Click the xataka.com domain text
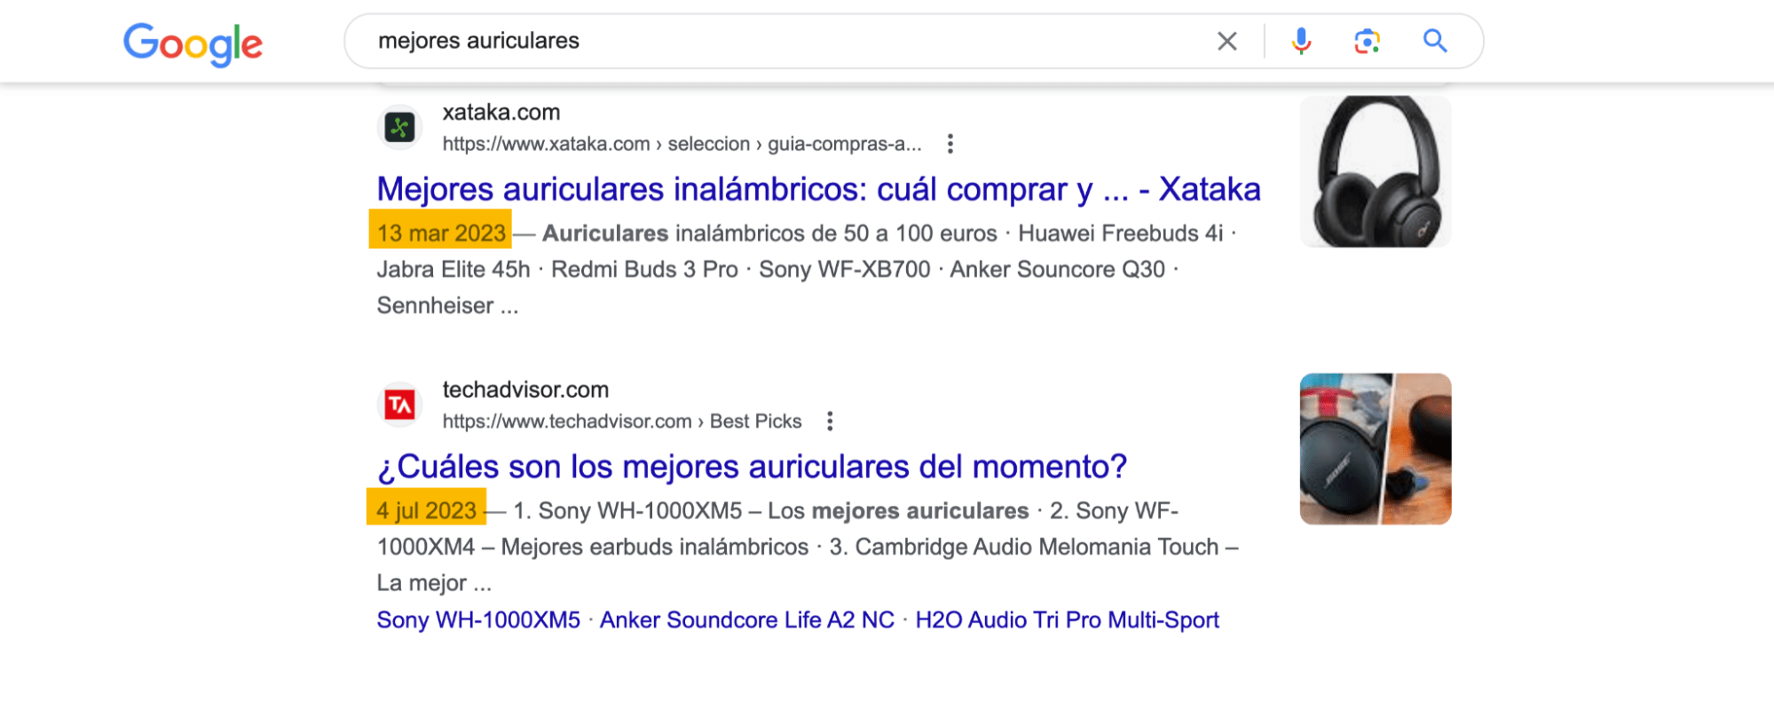The width and height of the screenshot is (1774, 710). click(x=501, y=112)
